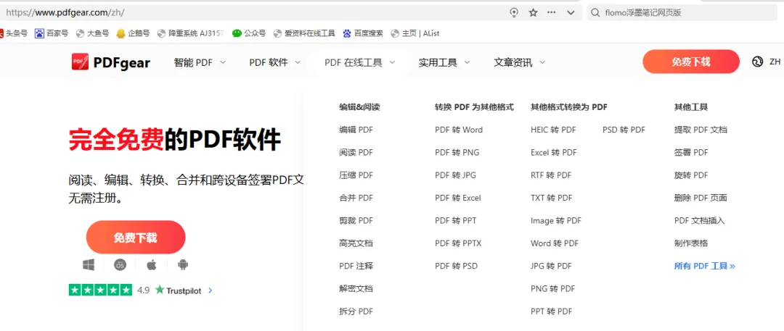Click the macOS platform icon
Viewport: 784px width, 331px height.
click(x=120, y=265)
